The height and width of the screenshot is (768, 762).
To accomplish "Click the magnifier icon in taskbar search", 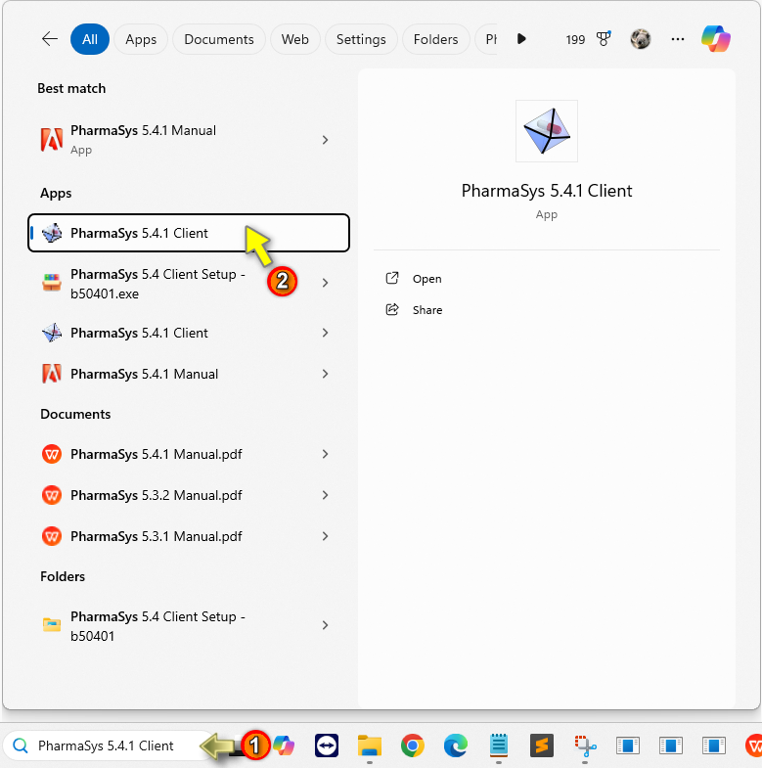I will (21, 745).
